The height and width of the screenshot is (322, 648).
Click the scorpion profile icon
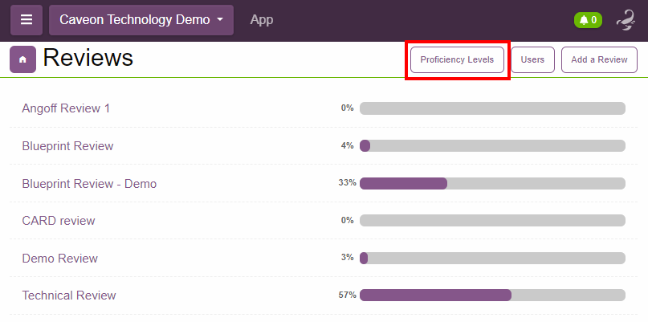(626, 20)
